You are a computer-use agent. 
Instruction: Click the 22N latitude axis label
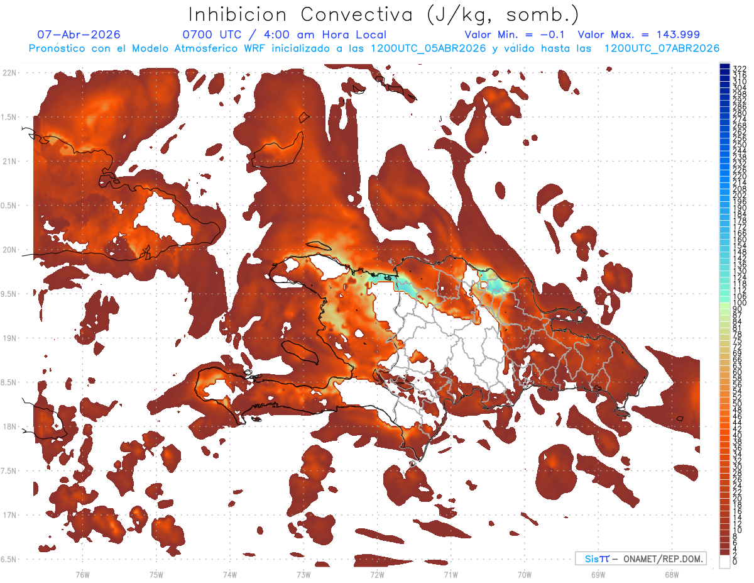[10, 72]
